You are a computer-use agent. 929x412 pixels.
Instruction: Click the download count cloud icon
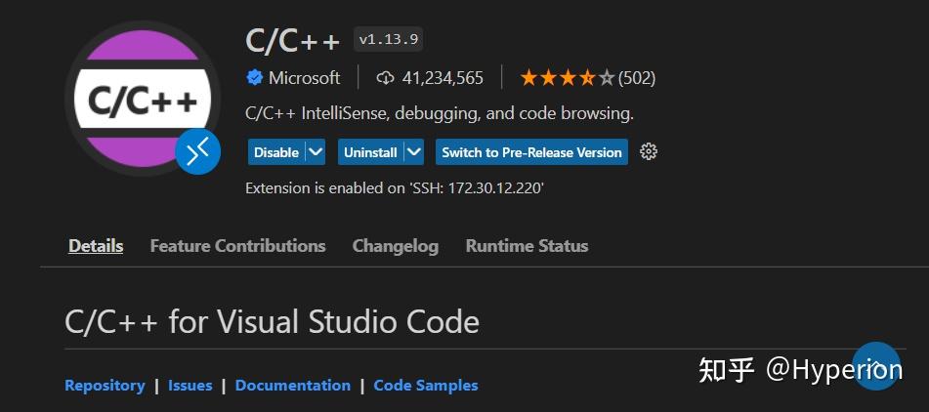pos(385,77)
